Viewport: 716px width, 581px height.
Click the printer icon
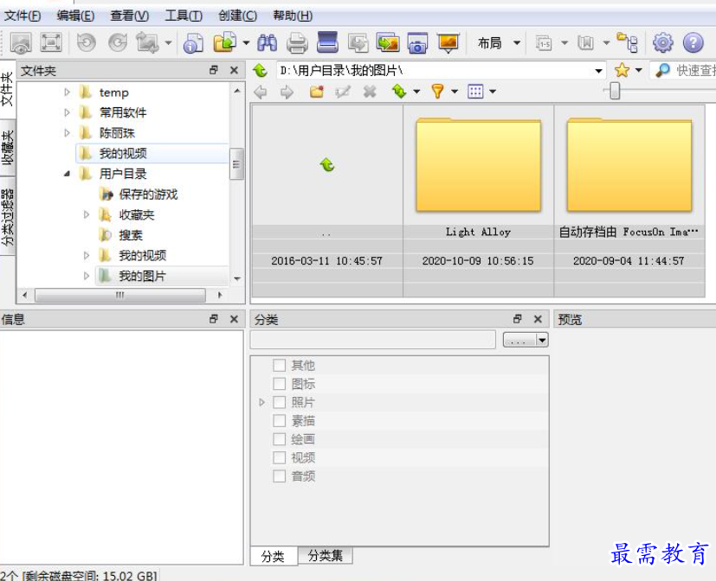(297, 43)
